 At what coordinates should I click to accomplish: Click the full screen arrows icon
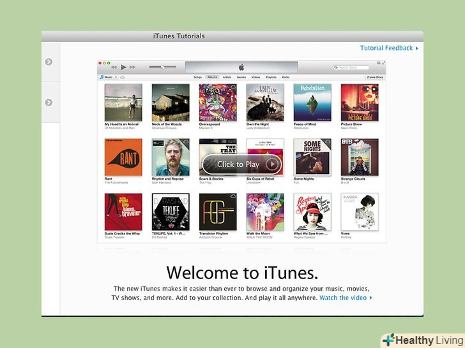[x=383, y=62]
